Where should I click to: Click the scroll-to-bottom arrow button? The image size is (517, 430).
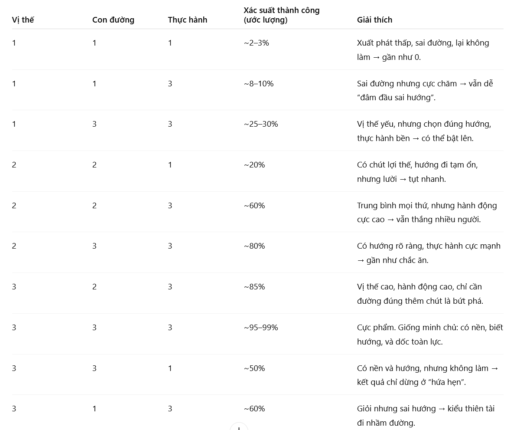point(239,427)
